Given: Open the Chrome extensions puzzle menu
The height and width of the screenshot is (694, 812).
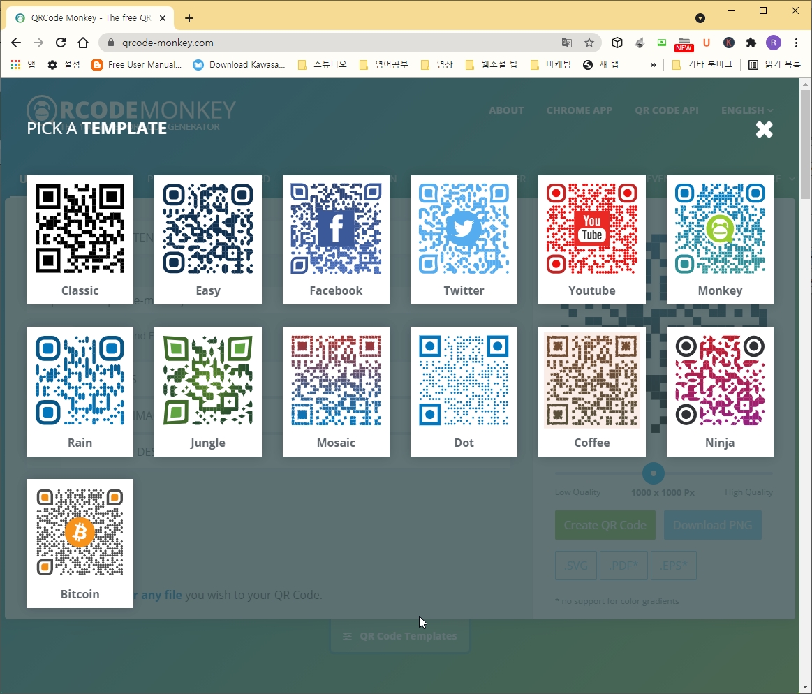Looking at the screenshot, I should coord(751,43).
